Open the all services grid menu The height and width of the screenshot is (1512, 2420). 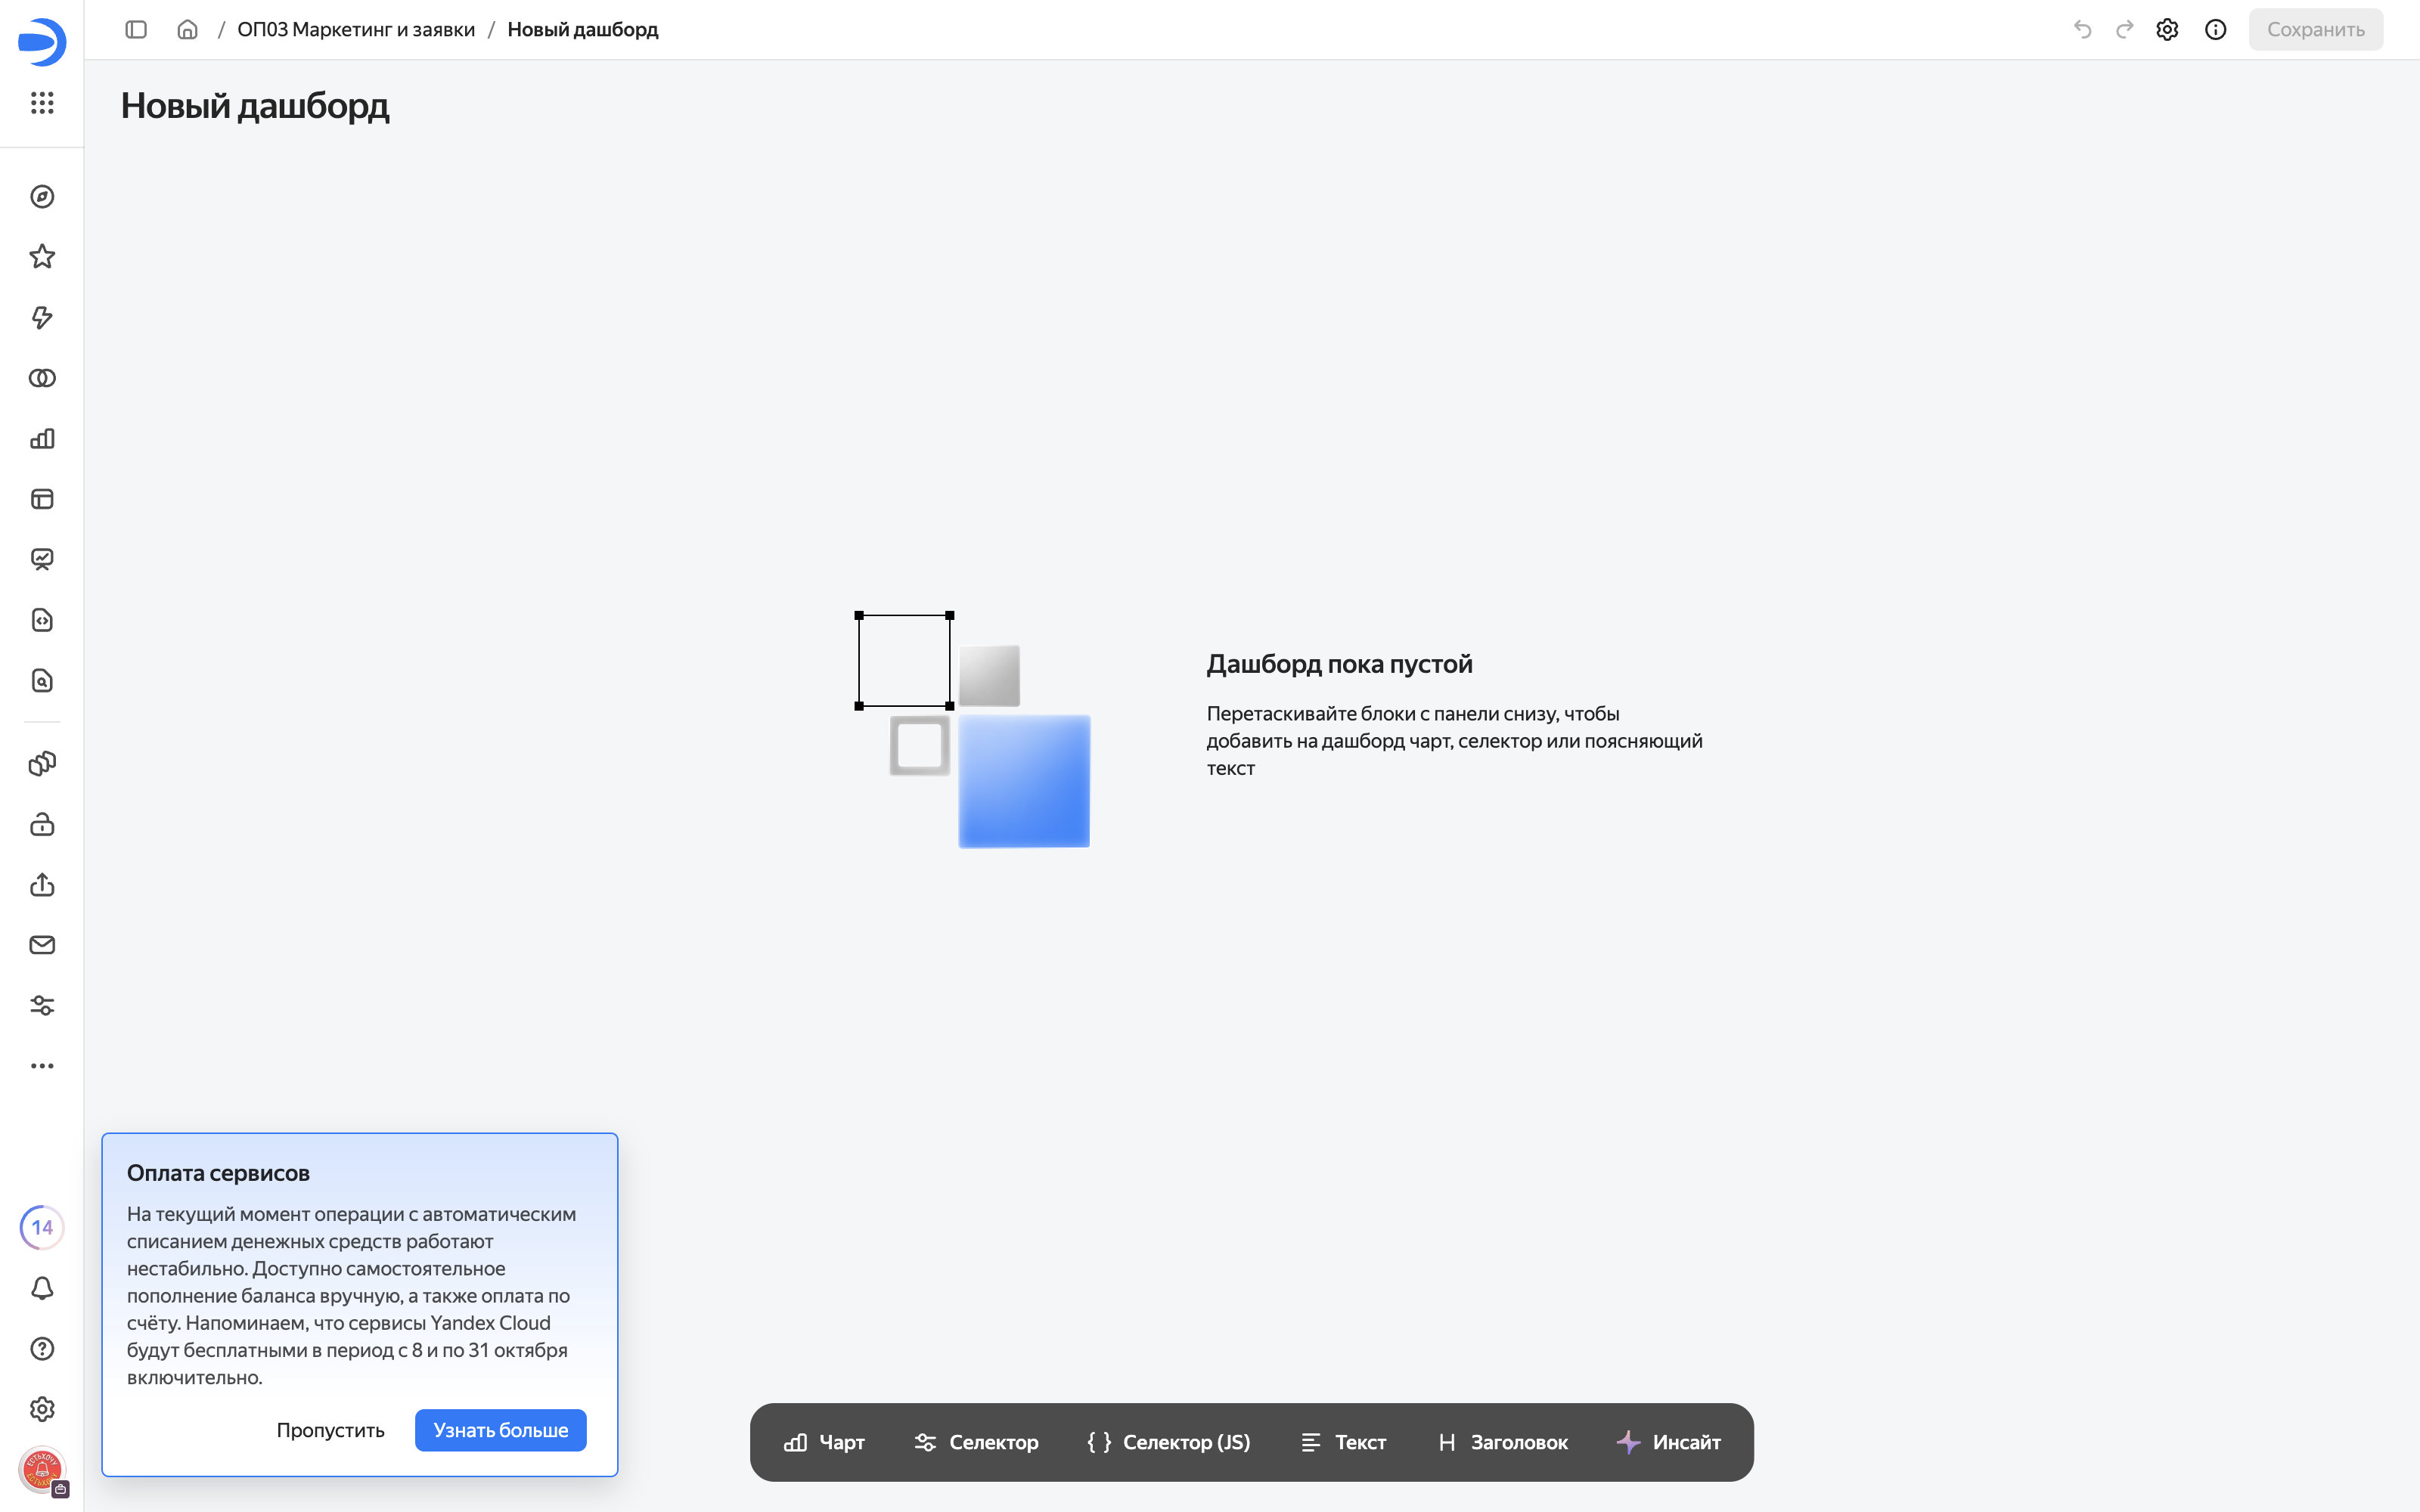tap(42, 103)
